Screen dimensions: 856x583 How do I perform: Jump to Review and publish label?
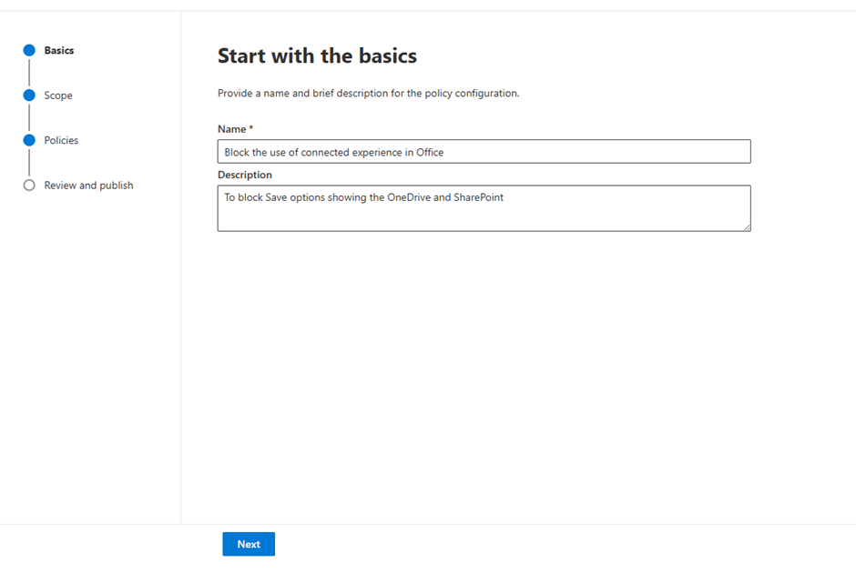(x=88, y=186)
